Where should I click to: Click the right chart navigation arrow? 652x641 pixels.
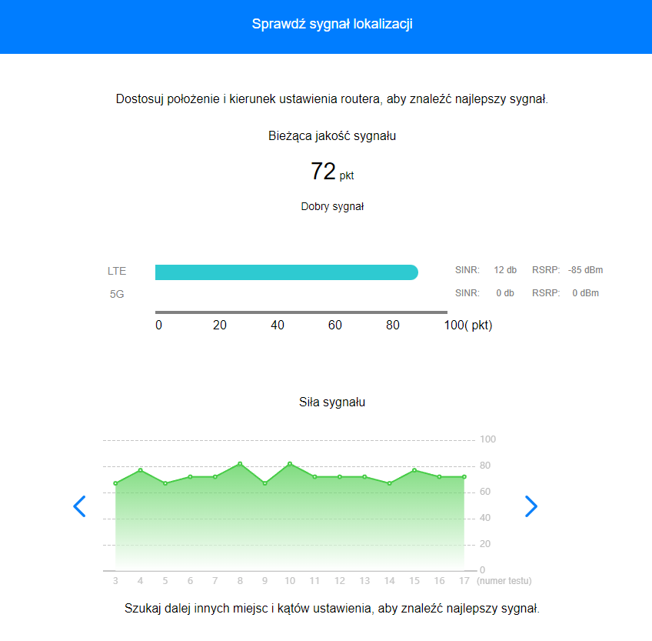(531, 506)
